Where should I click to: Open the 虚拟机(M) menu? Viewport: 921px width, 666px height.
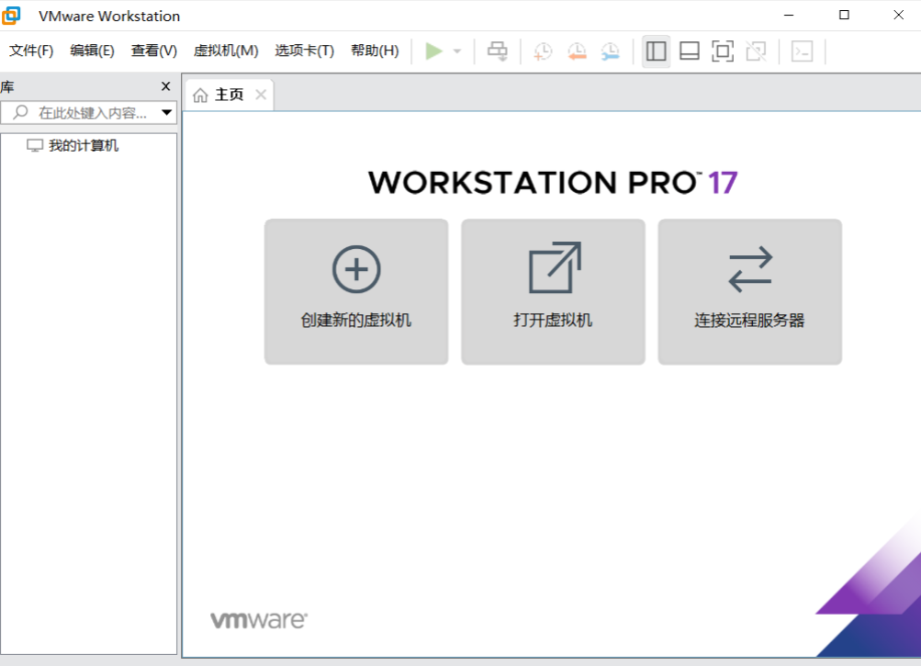pos(226,51)
